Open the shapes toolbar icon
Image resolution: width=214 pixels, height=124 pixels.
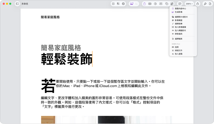click(x=167, y=4)
